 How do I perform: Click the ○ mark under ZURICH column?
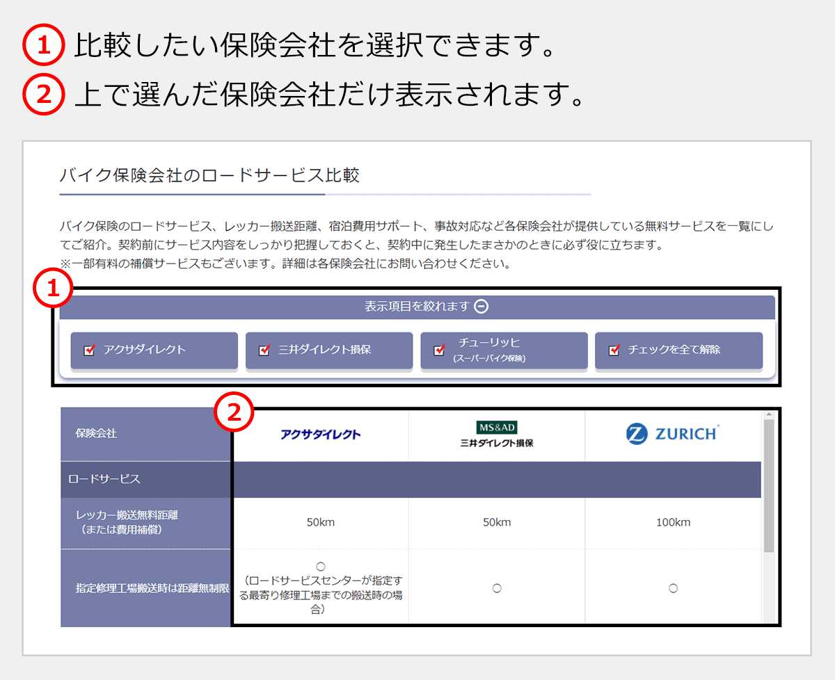[673, 588]
